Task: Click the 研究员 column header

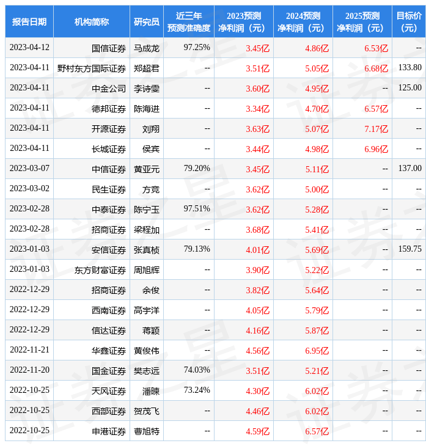Action: 147,22
